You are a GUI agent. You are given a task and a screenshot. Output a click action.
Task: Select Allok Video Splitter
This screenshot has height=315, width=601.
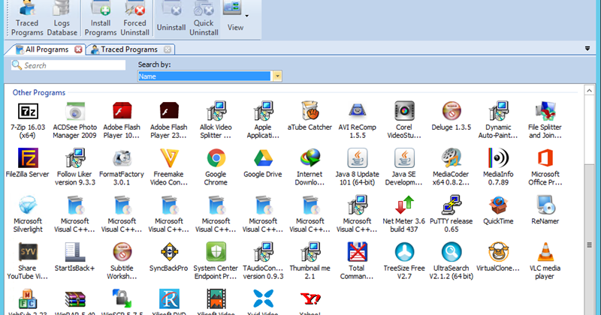[x=216, y=120]
